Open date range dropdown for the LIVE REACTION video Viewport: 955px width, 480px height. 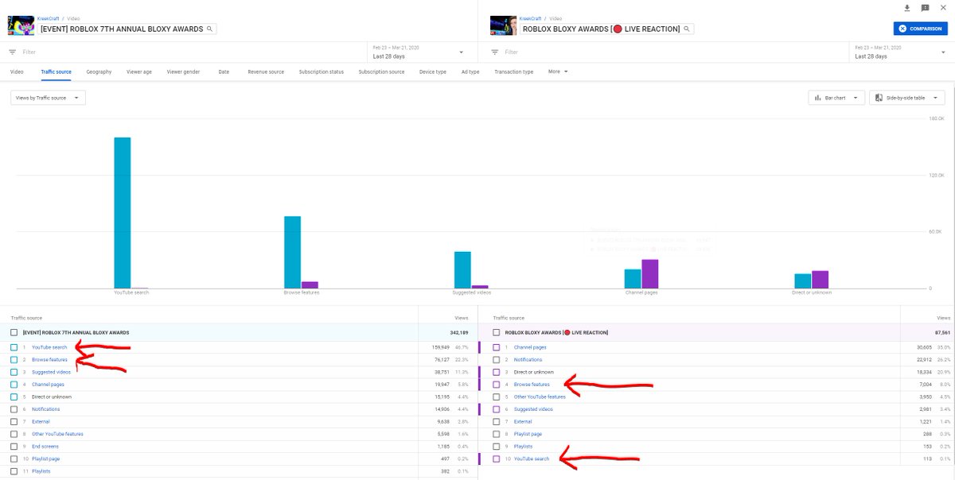900,52
